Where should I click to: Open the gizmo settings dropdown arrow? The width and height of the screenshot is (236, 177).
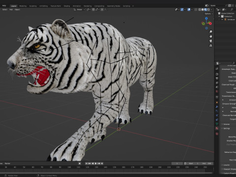[185, 10]
